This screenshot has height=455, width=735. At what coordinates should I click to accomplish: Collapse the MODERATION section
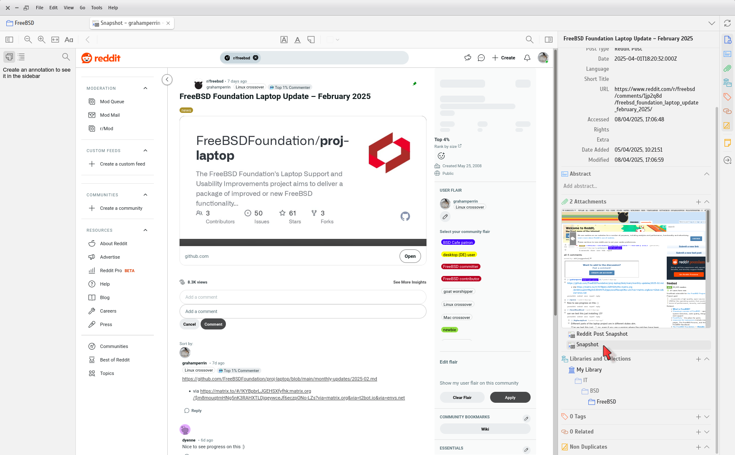point(145,88)
